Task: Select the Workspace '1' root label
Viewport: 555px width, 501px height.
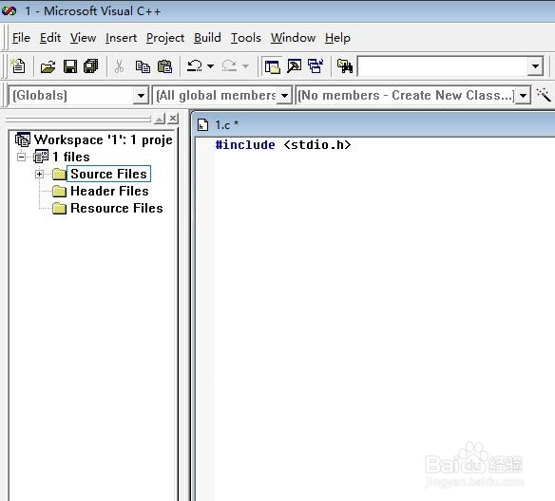Action: [103, 139]
